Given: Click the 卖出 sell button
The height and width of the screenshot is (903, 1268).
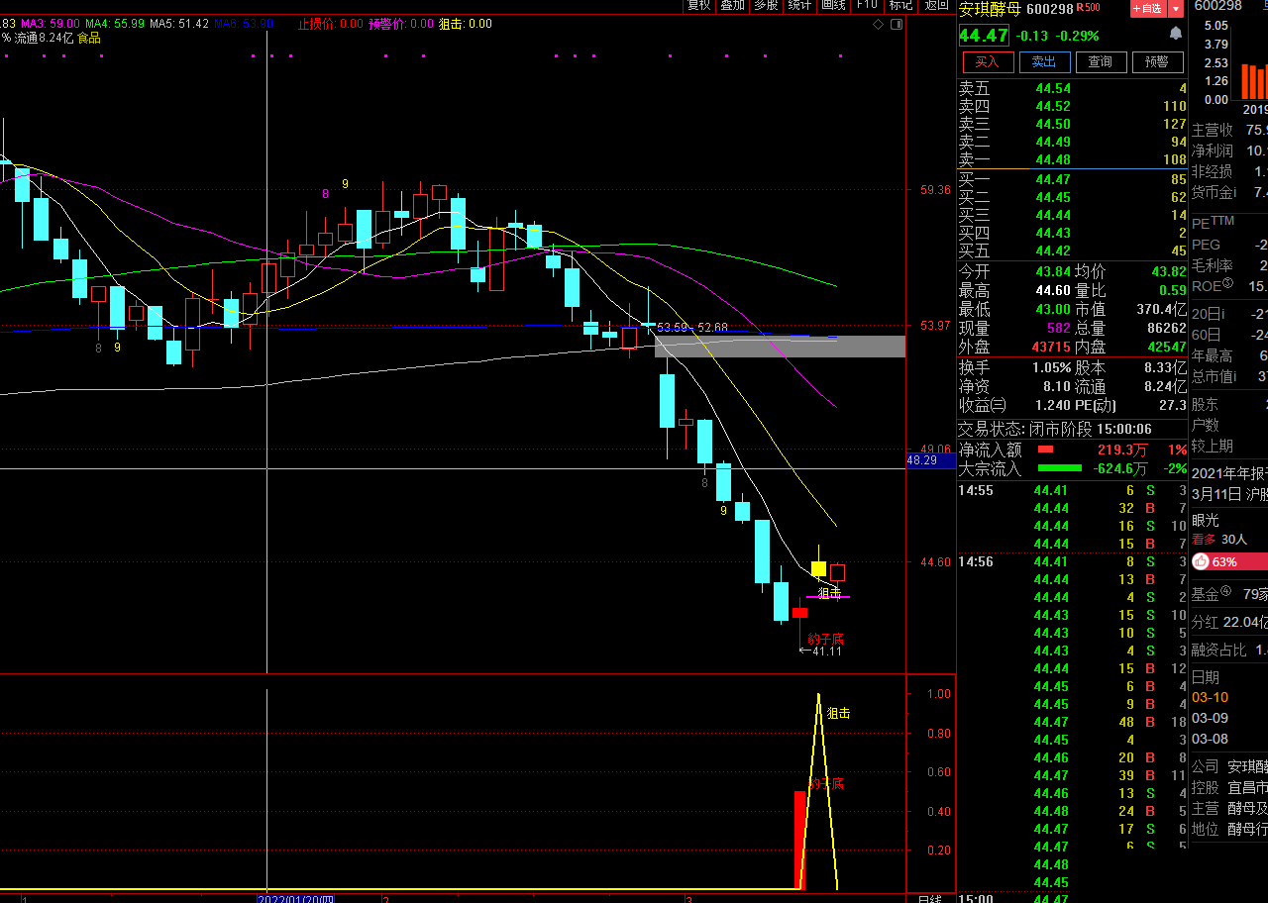Looking at the screenshot, I should coord(1044,62).
